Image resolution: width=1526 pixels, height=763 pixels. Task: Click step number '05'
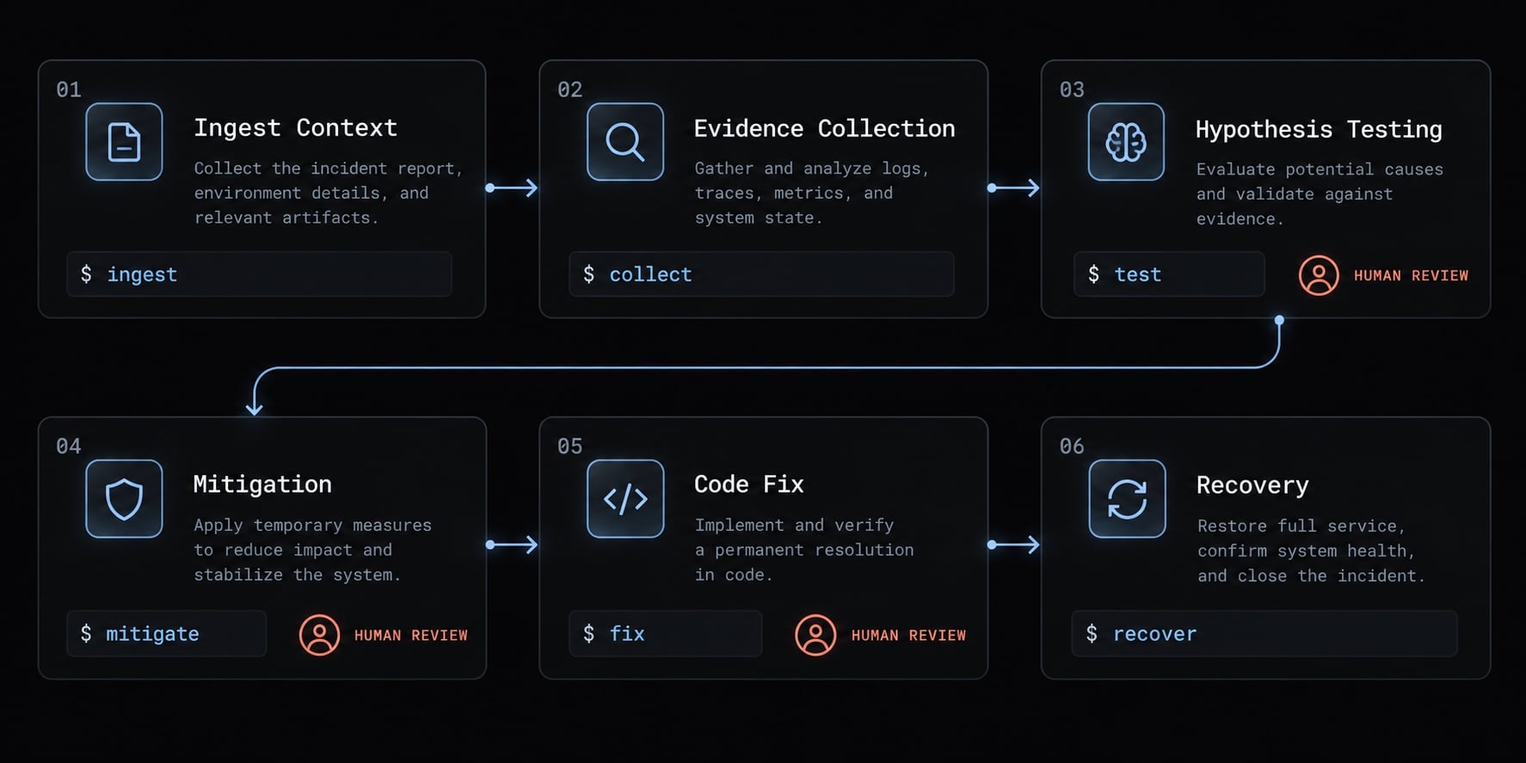tap(569, 446)
